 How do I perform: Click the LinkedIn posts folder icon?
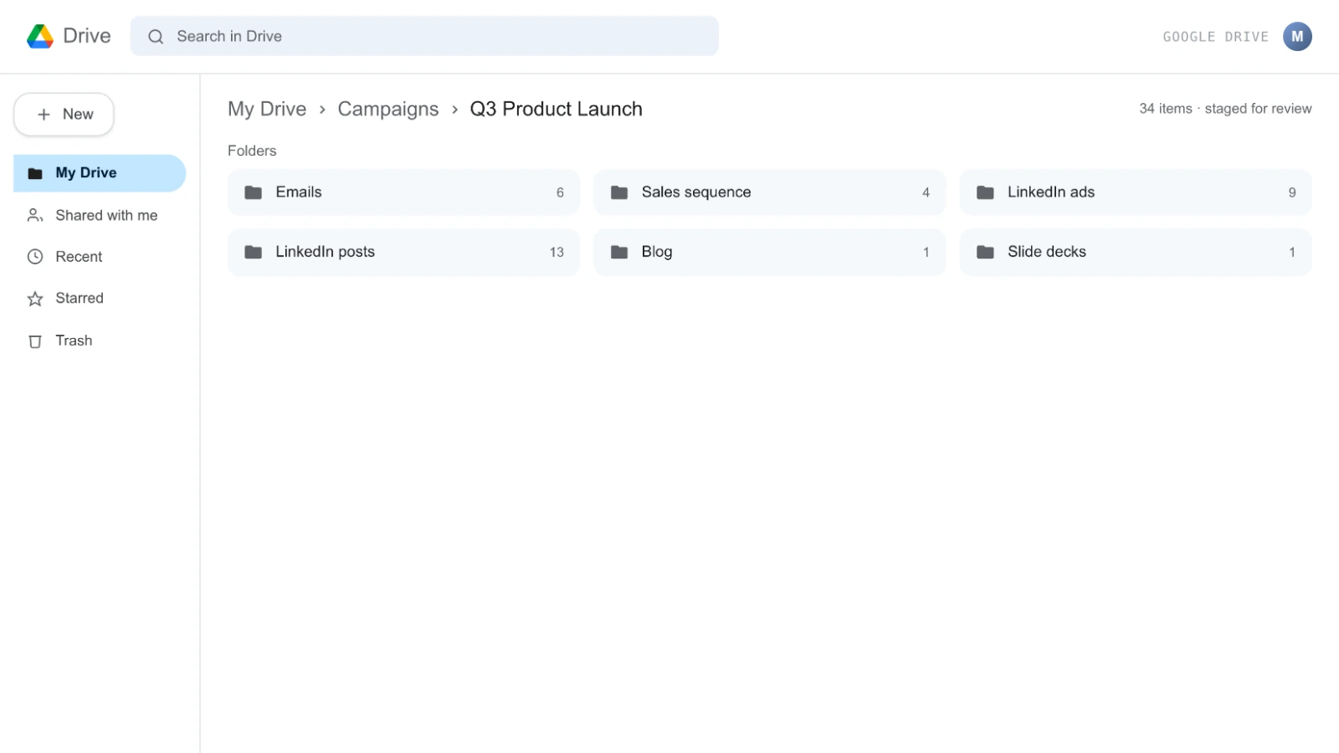point(254,252)
